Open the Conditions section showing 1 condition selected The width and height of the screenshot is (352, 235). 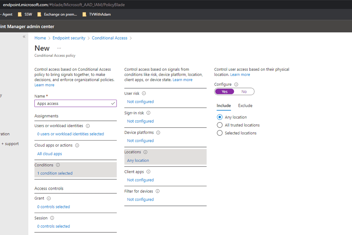(x=54, y=173)
